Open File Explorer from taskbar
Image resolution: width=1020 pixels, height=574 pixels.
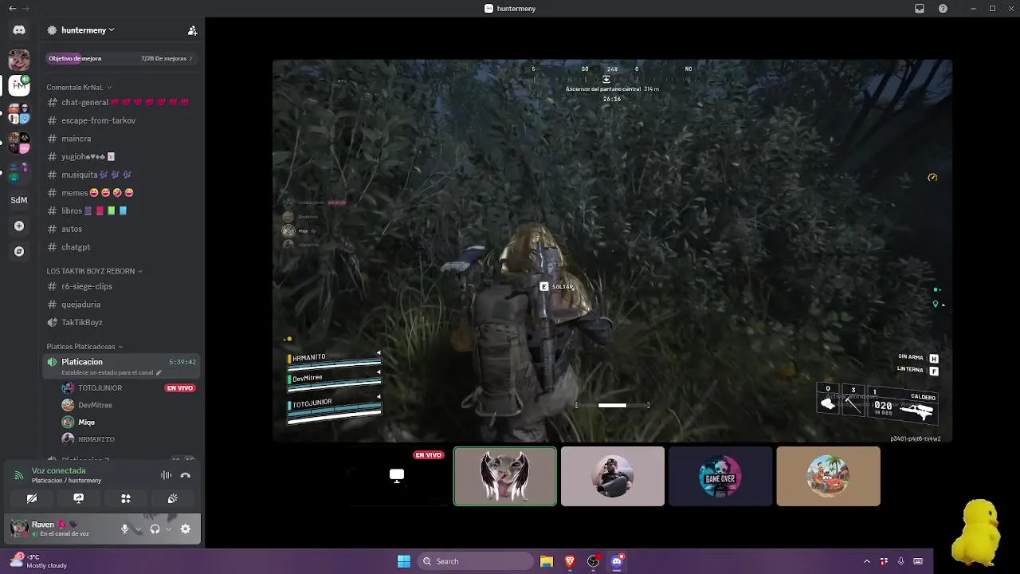(547, 561)
